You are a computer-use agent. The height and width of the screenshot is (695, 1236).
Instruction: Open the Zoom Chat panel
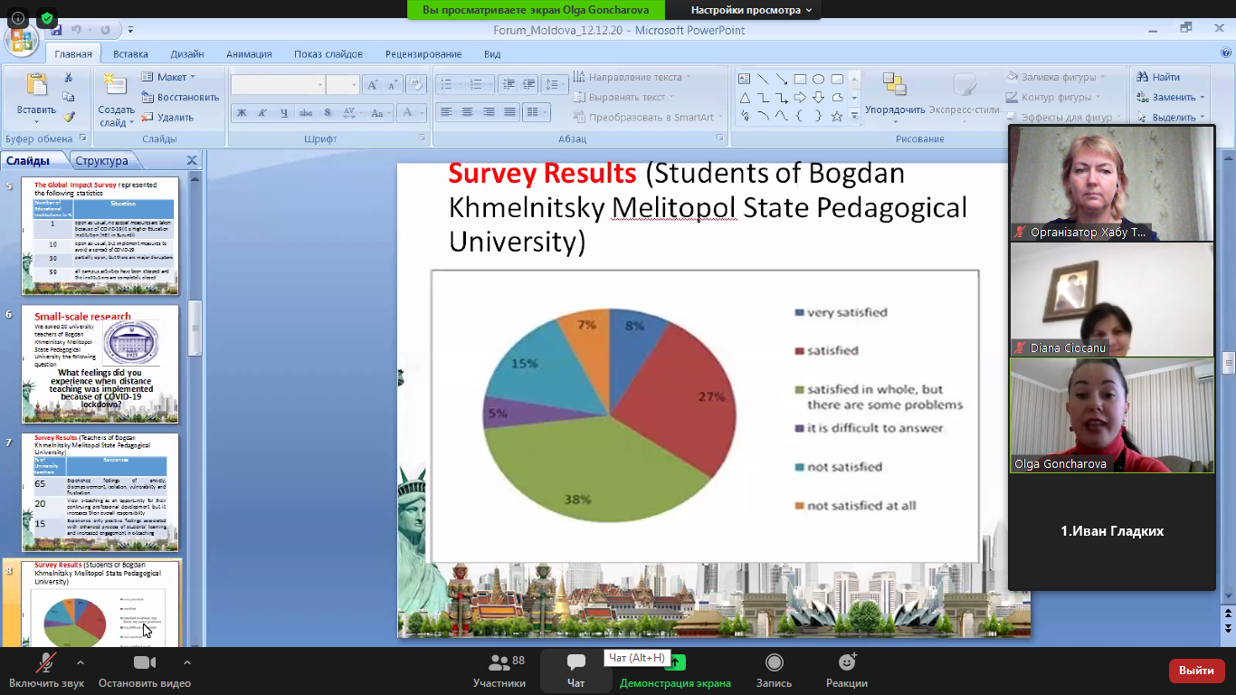coord(575,663)
